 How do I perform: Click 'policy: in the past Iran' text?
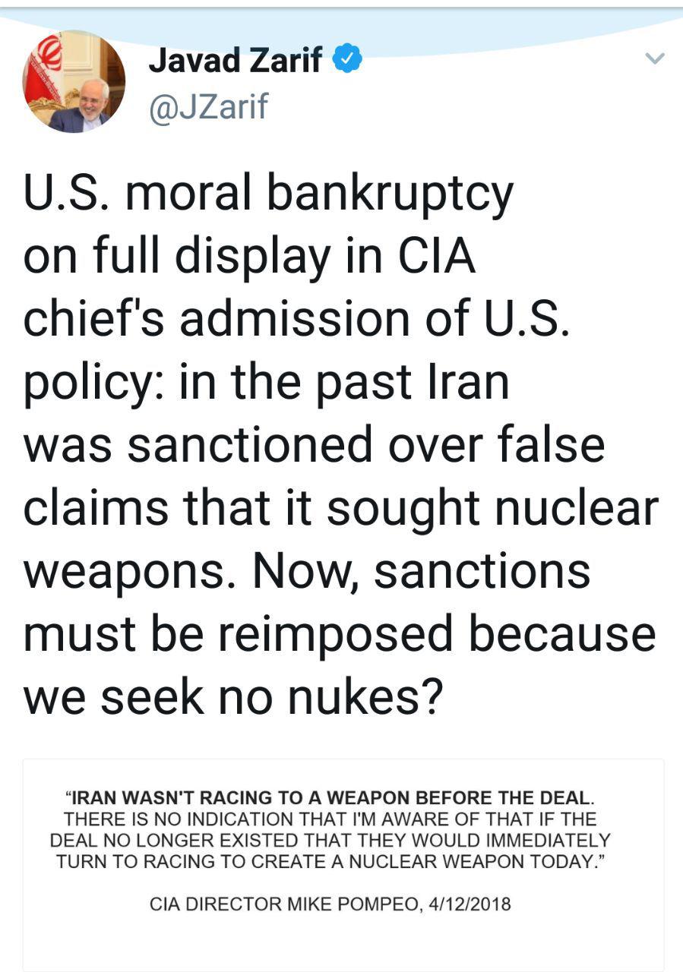(266, 383)
